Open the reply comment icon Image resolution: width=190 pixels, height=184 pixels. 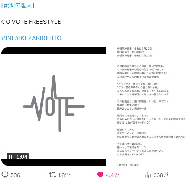pos(5,175)
